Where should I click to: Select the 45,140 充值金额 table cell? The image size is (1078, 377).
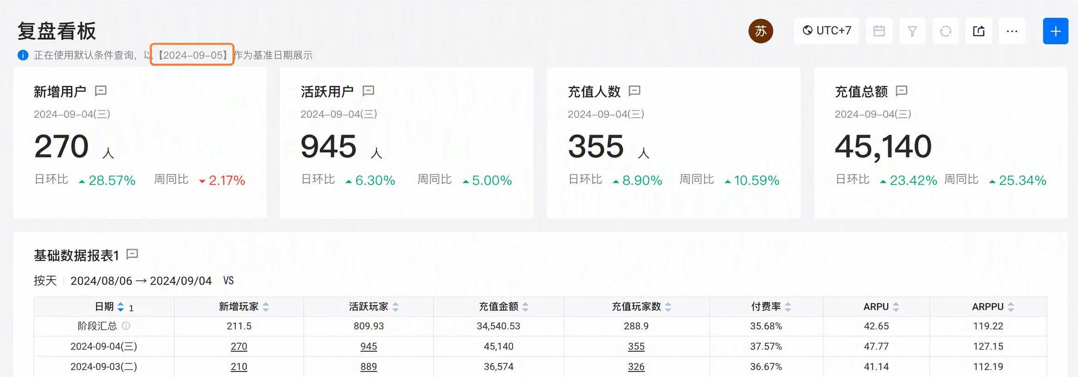coord(499,347)
